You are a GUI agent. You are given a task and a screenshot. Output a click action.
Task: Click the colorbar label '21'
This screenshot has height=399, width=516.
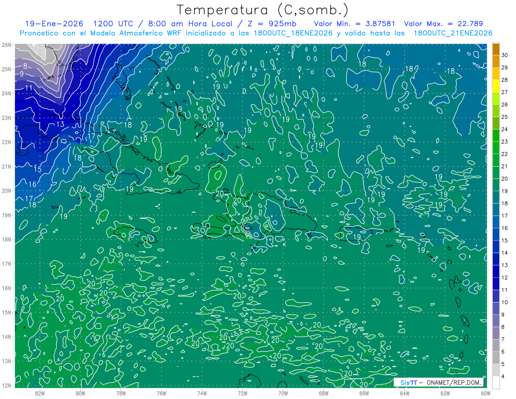505,167
